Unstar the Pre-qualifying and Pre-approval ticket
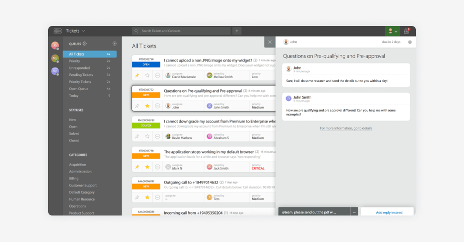Image resolution: width=464 pixels, height=242 pixels. coord(147,106)
